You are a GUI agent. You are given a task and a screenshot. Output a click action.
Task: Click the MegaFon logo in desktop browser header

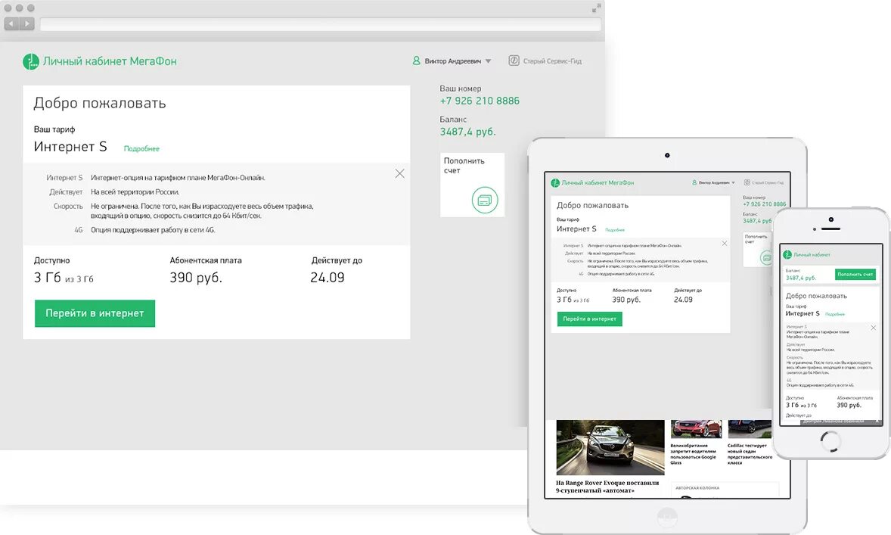pos(31,61)
